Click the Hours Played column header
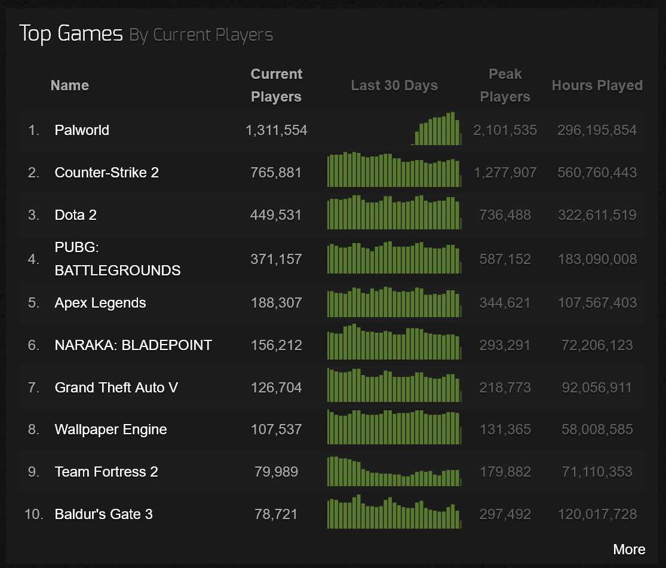The width and height of the screenshot is (666, 568). tap(597, 85)
